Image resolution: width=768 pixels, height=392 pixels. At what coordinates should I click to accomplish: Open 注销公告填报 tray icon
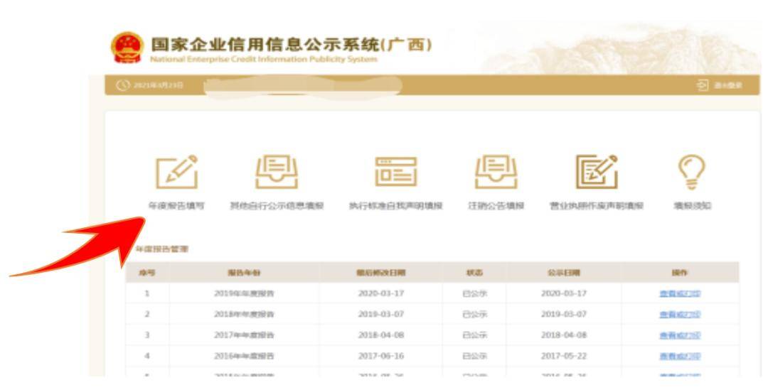click(496, 172)
